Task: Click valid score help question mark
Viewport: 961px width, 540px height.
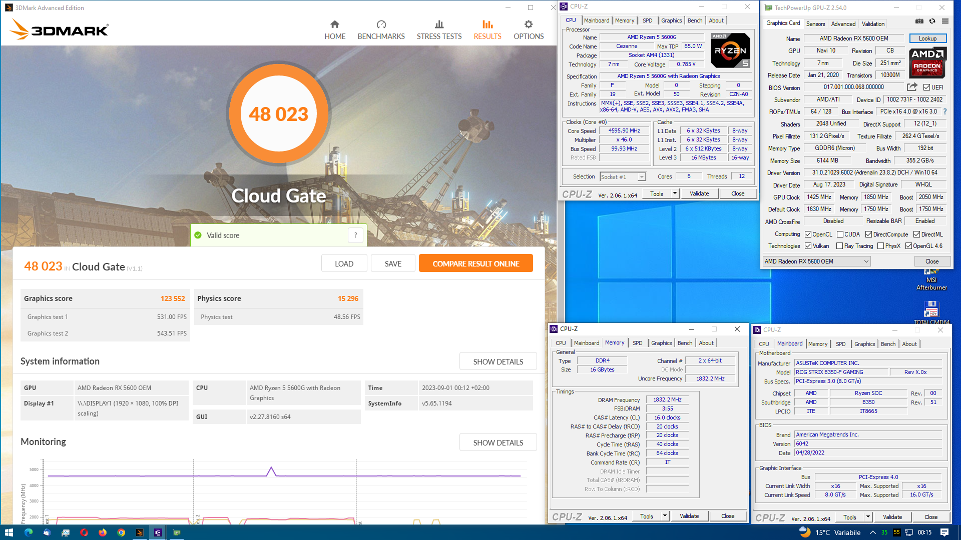Action: tap(355, 235)
